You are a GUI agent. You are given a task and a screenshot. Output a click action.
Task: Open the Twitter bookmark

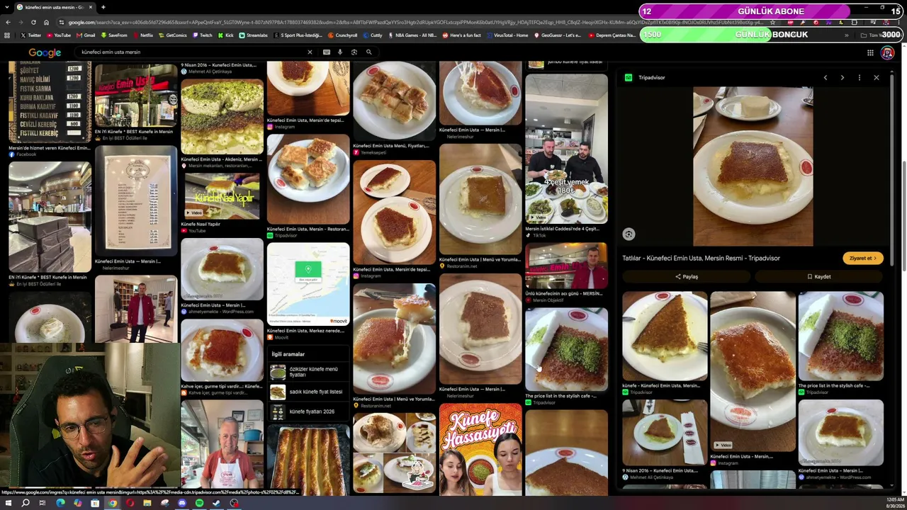[x=30, y=35]
